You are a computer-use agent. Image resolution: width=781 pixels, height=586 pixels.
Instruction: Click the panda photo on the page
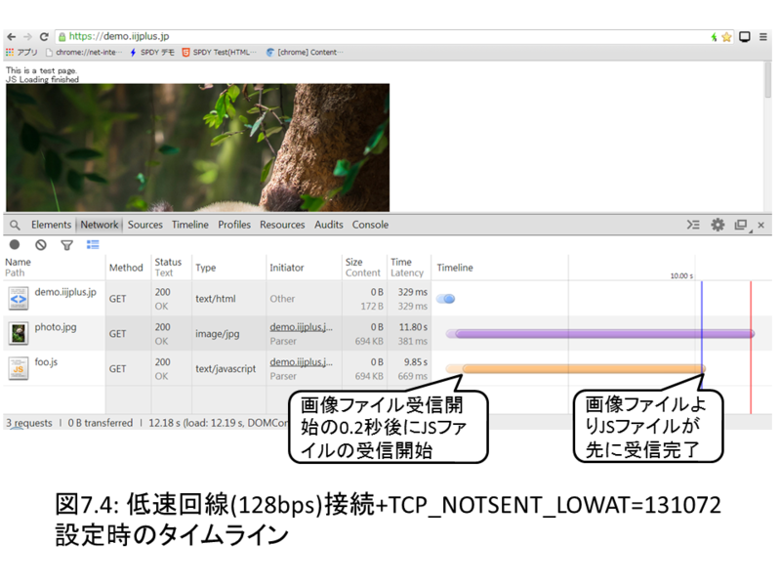click(x=198, y=147)
